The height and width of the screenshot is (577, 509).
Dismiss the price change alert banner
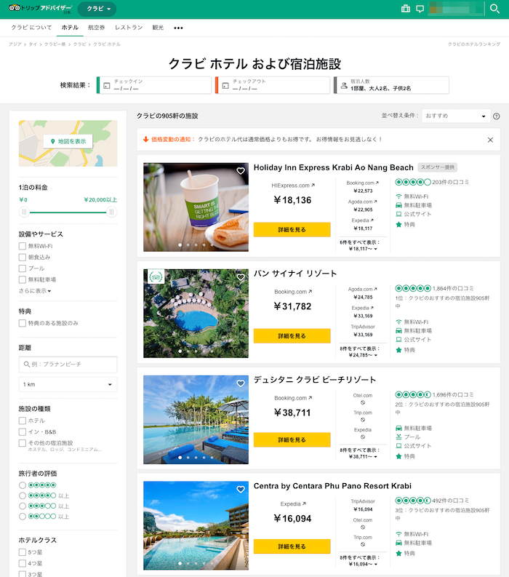[490, 140]
